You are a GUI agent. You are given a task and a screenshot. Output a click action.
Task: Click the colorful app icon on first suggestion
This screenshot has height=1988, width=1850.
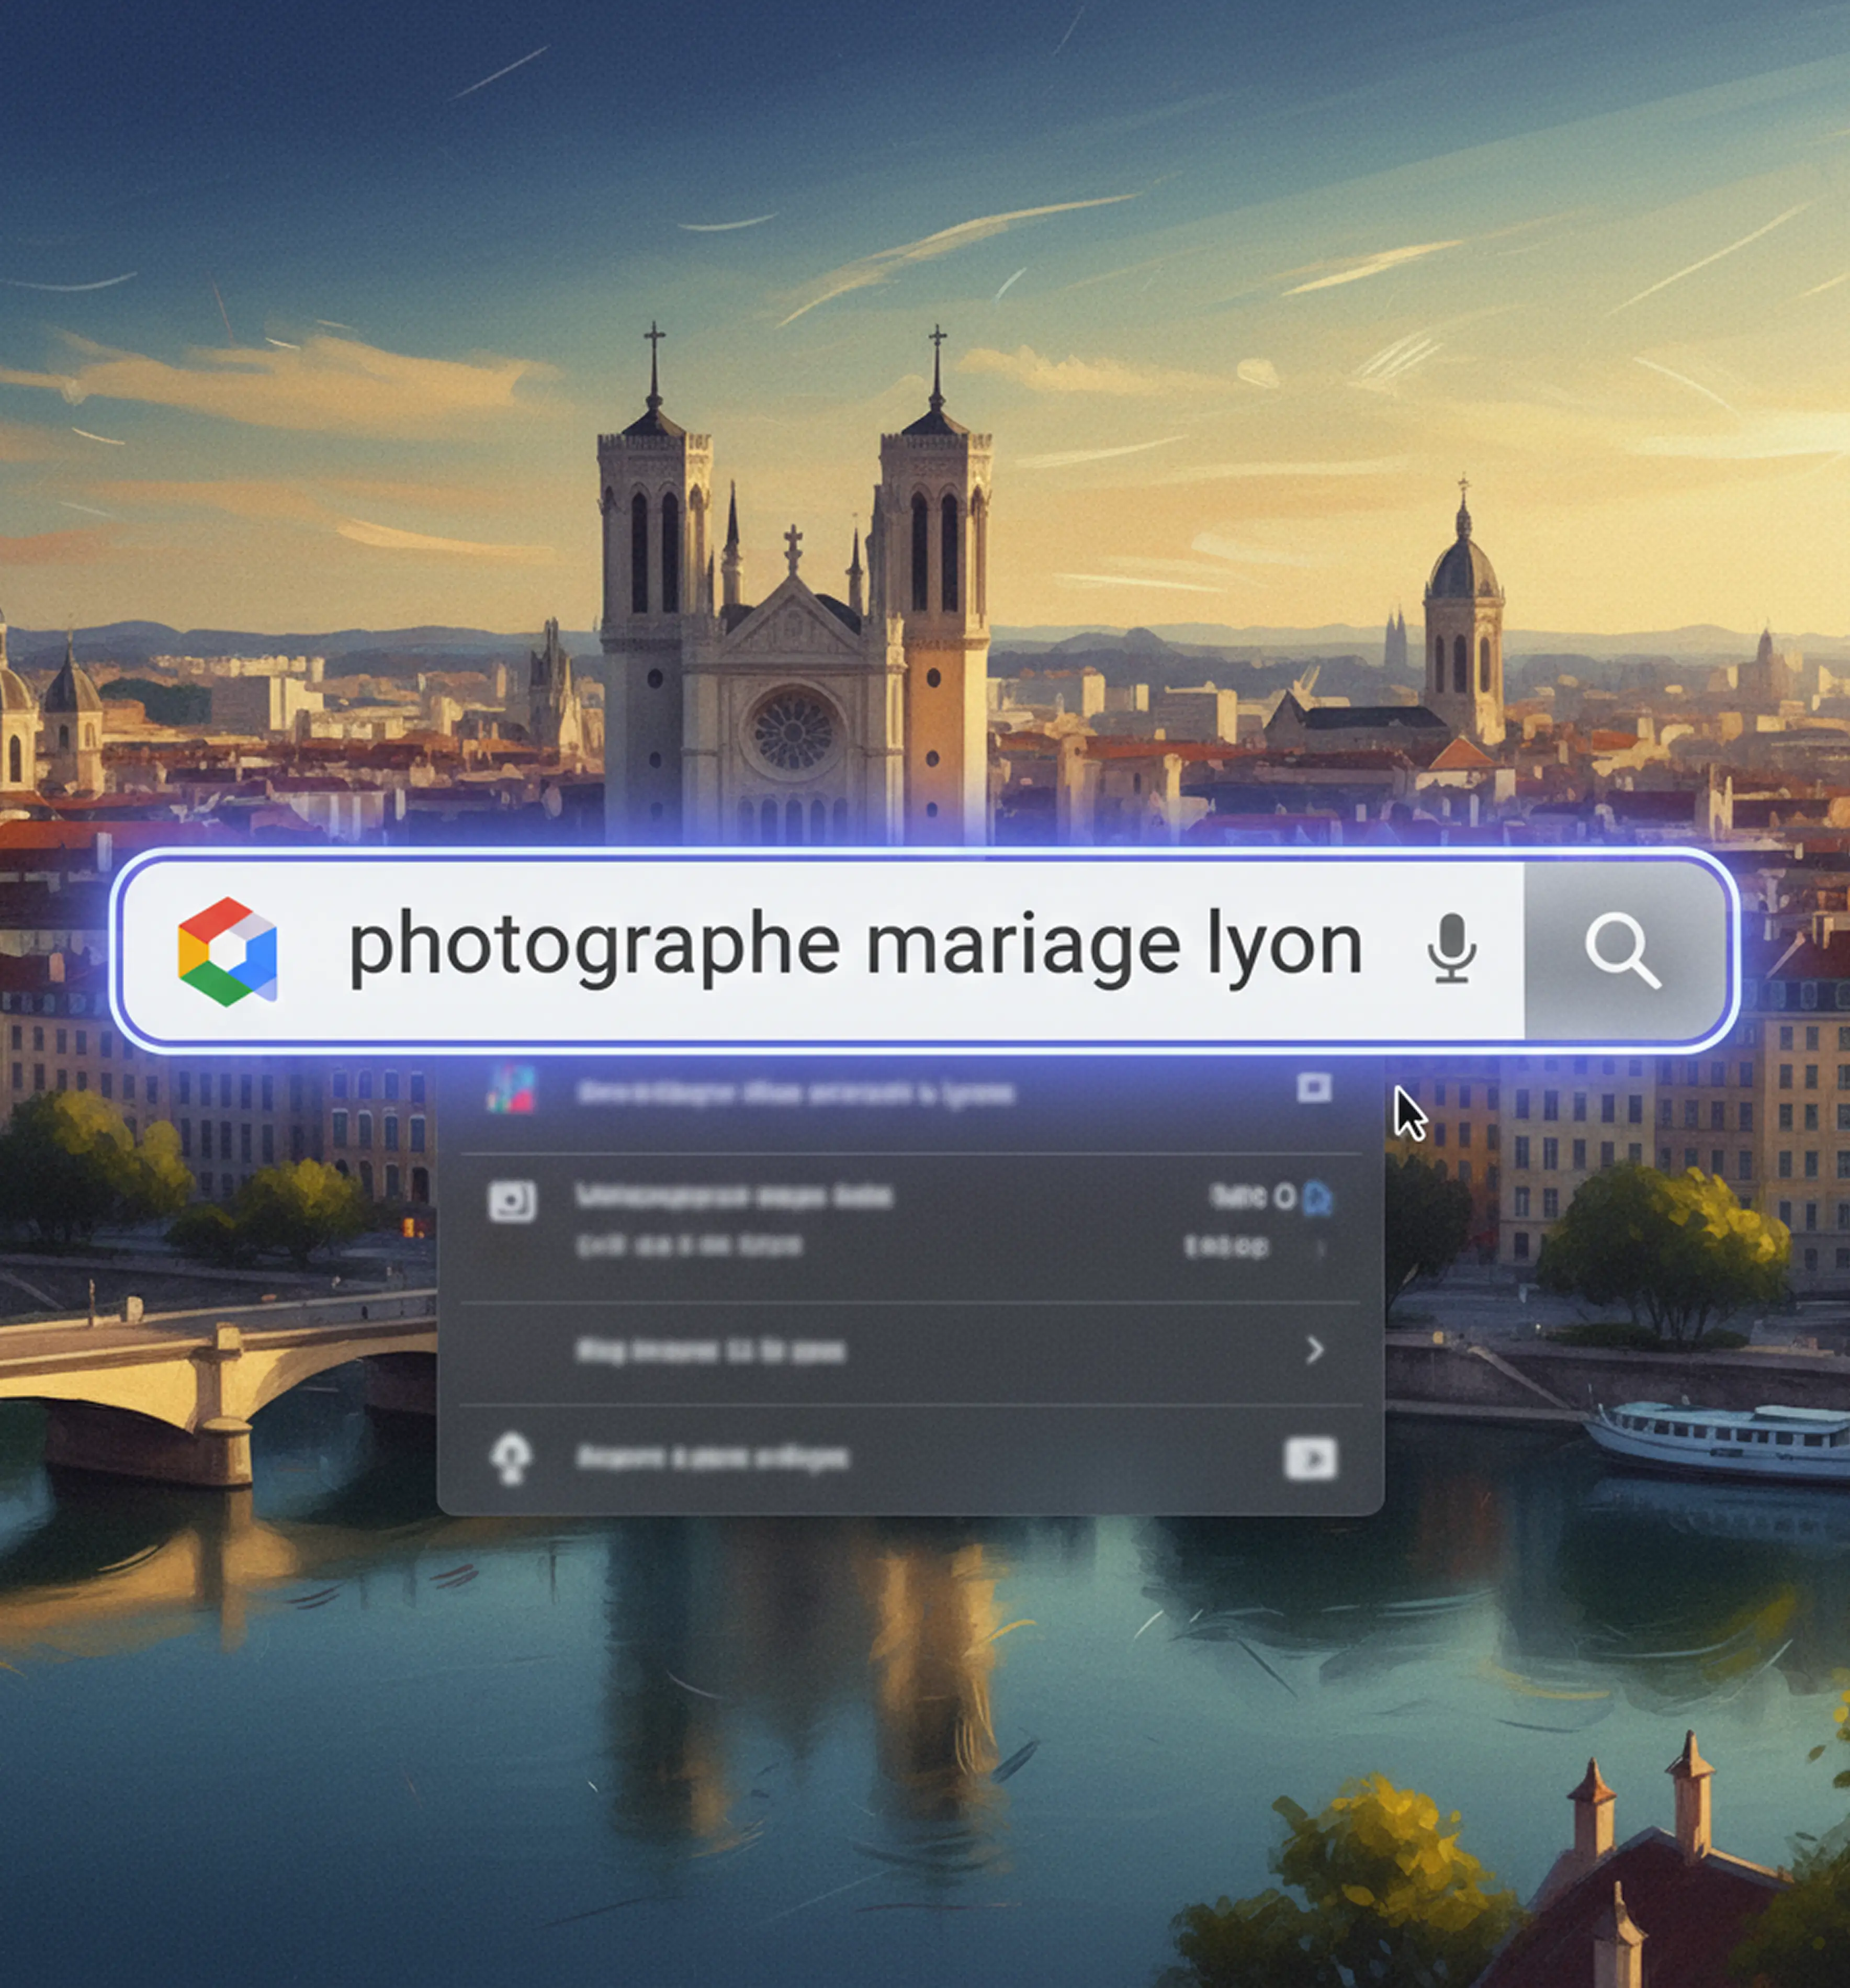pos(511,1090)
